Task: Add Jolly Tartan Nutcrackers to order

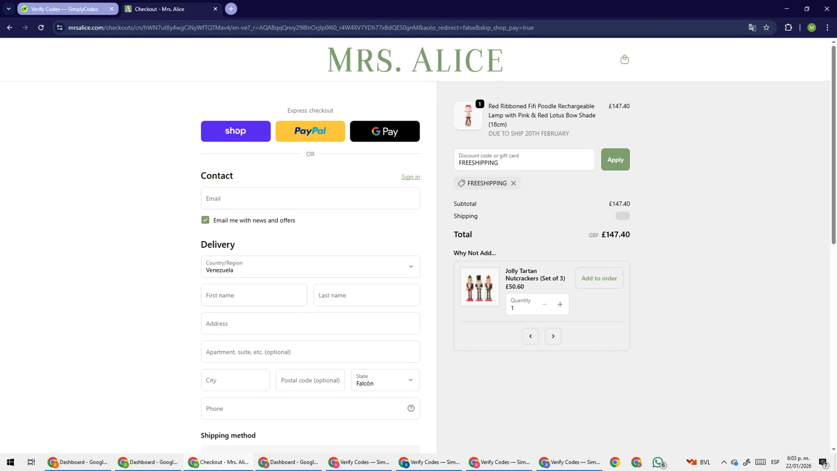Action: tap(599, 278)
